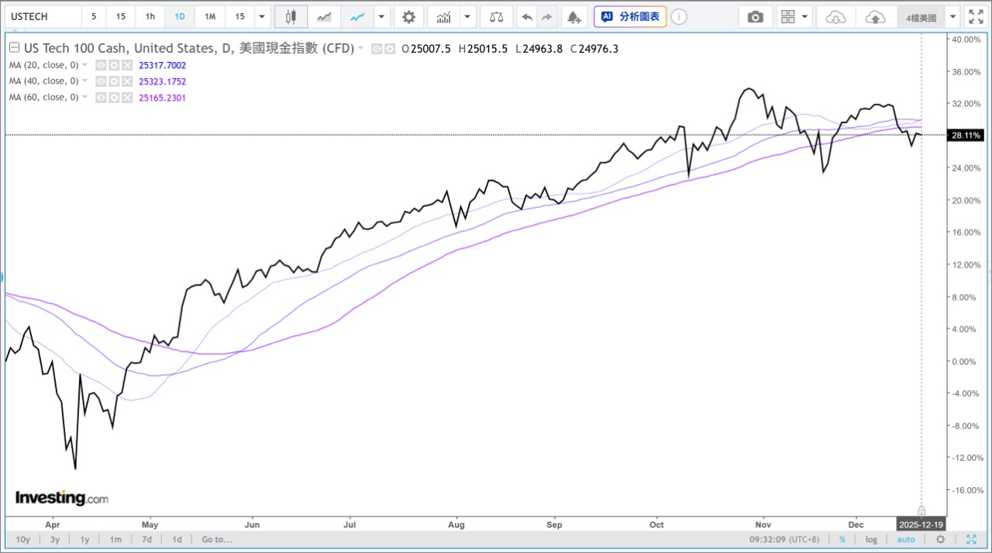Enable logarithmic price scale

coord(871,539)
